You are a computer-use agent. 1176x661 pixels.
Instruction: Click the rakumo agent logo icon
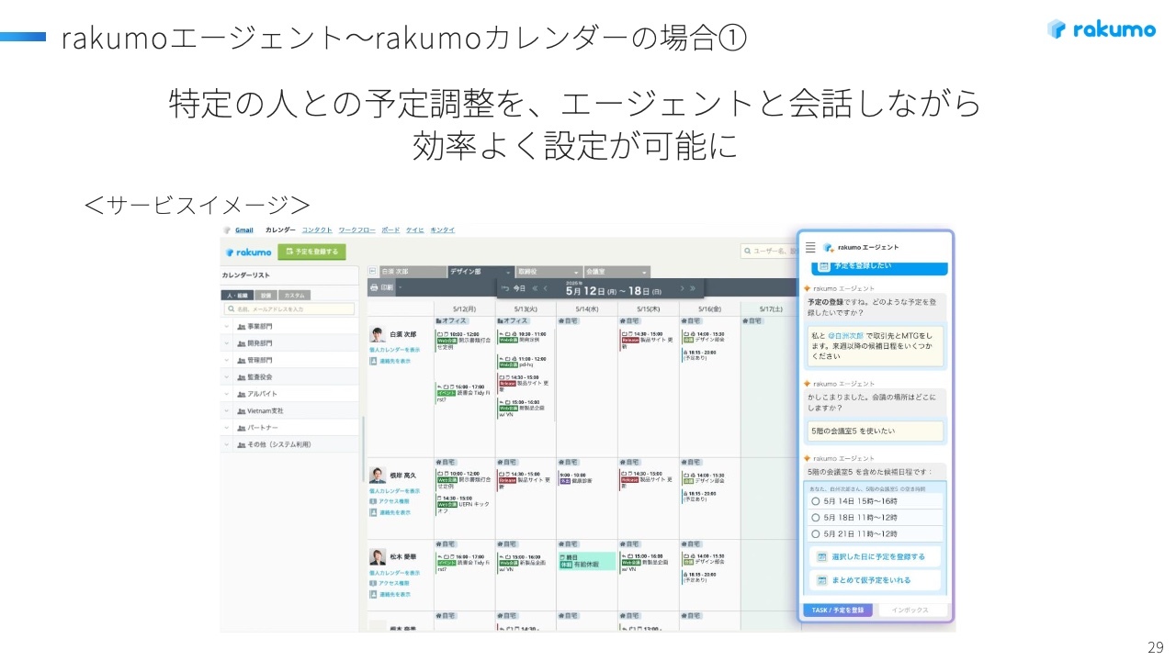(x=828, y=248)
